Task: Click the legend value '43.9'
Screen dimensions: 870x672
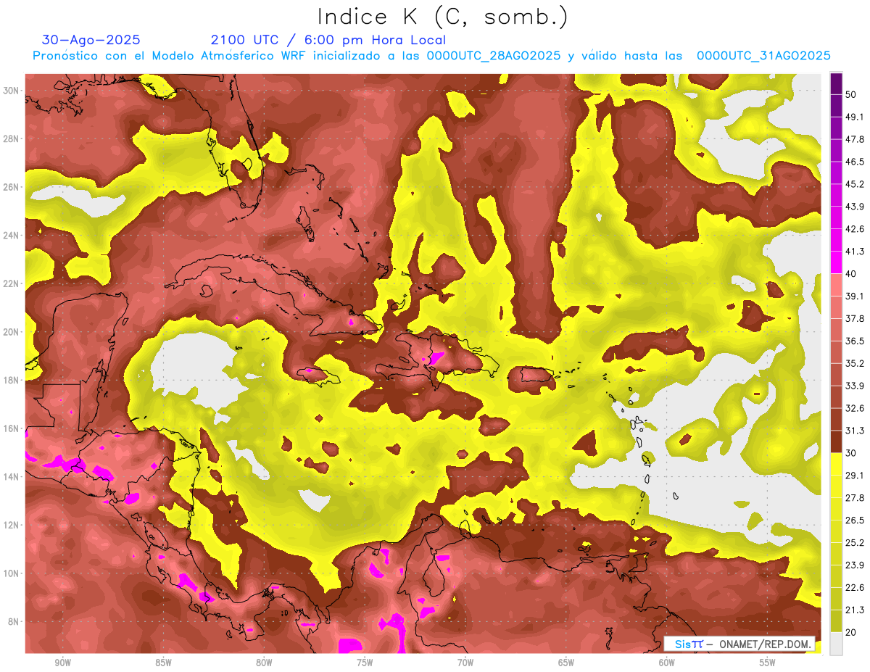Action: tap(855, 207)
